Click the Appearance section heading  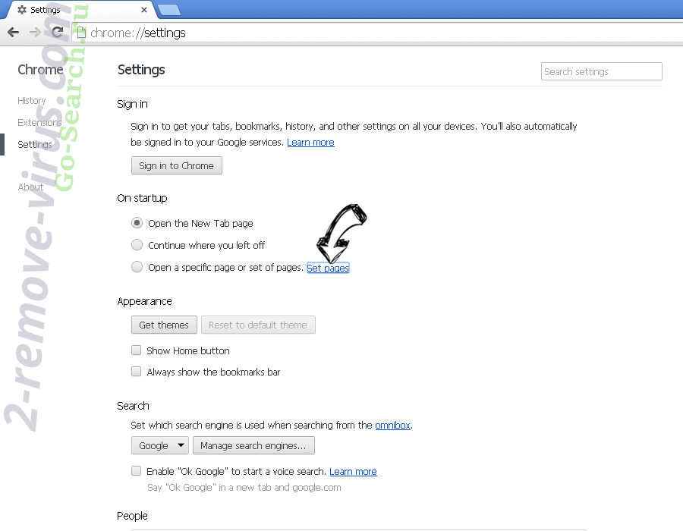144,301
